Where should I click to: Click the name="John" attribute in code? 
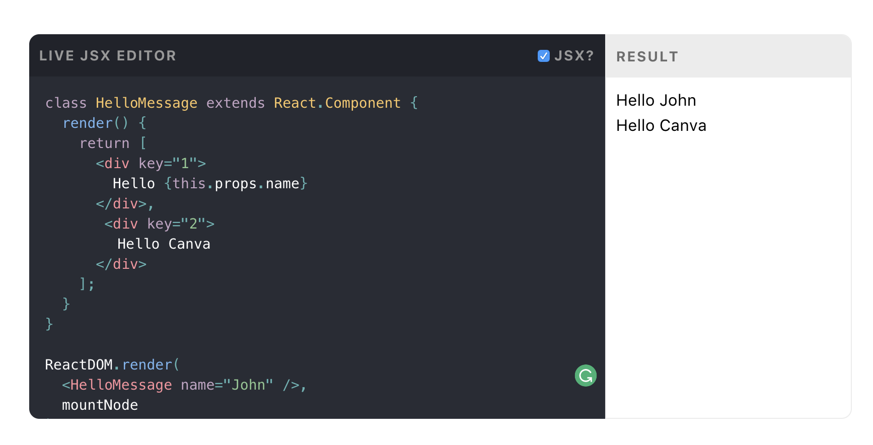tap(227, 385)
